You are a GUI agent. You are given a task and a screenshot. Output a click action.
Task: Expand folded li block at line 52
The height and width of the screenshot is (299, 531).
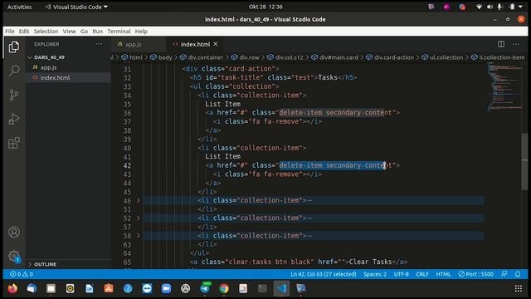click(x=139, y=218)
